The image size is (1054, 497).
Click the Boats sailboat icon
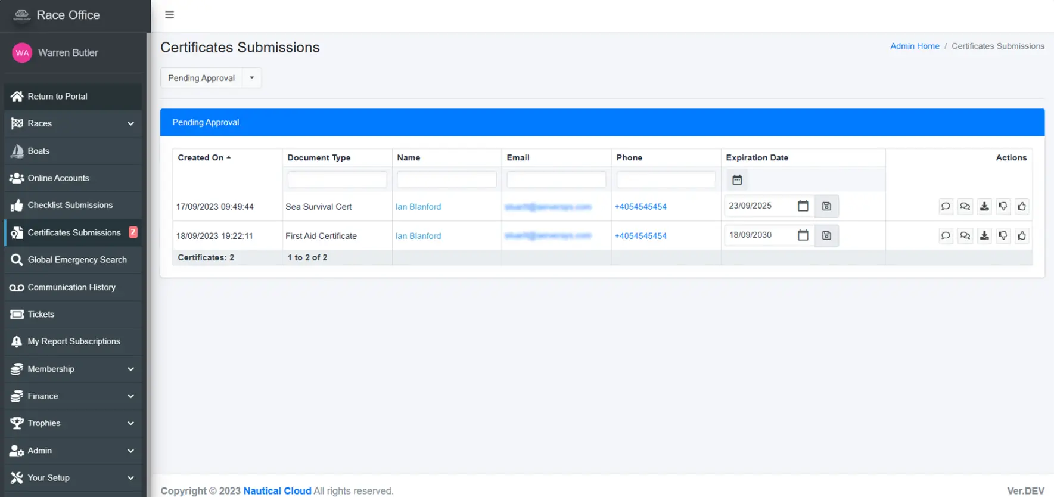click(x=17, y=151)
